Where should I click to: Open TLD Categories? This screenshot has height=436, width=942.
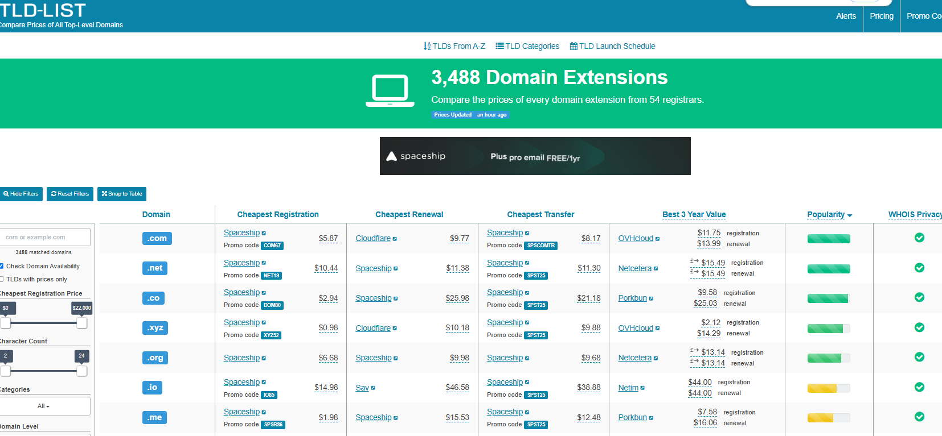pos(527,46)
